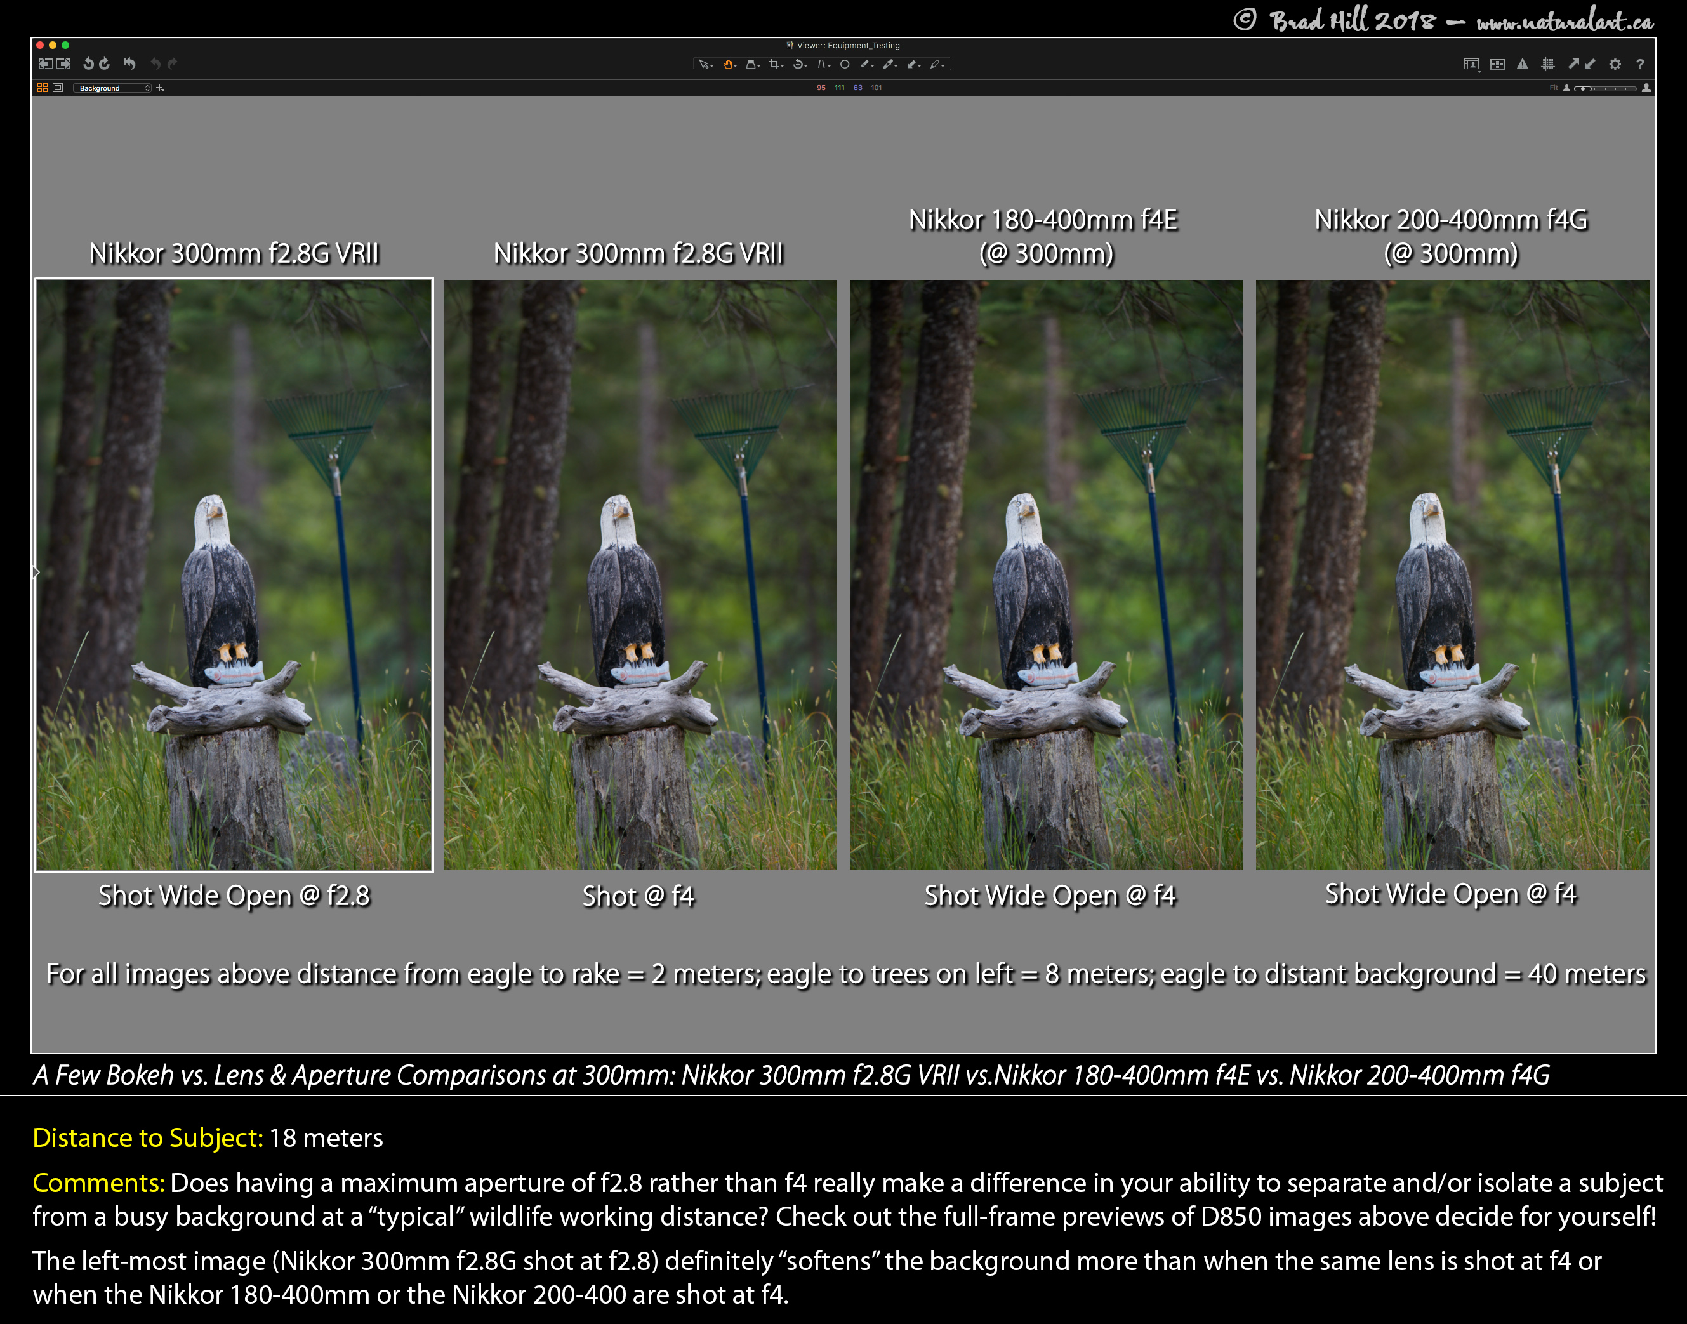Copy adjustments with up-right arrow
The height and width of the screenshot is (1324, 1687).
pyautogui.click(x=1574, y=63)
